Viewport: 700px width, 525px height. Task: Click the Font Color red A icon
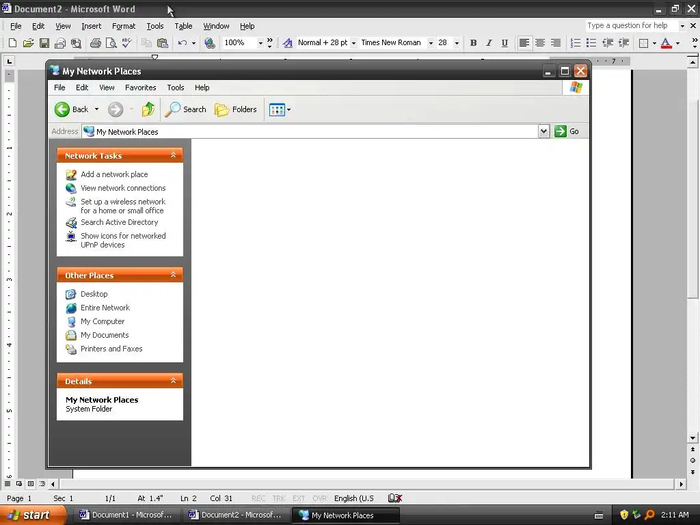666,43
